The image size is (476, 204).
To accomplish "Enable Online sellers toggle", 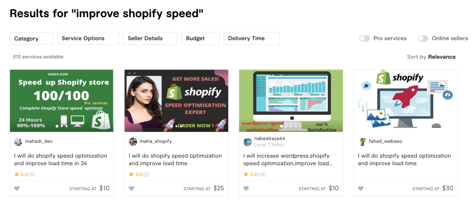I will point(423,38).
